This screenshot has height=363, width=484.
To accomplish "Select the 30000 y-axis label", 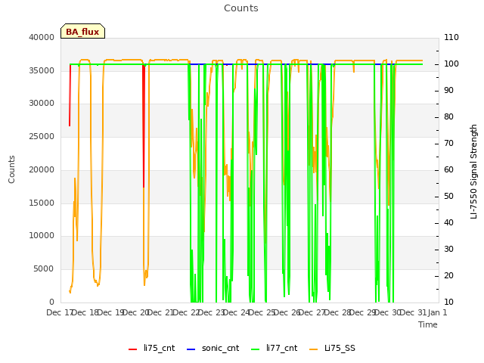I will point(42,104).
